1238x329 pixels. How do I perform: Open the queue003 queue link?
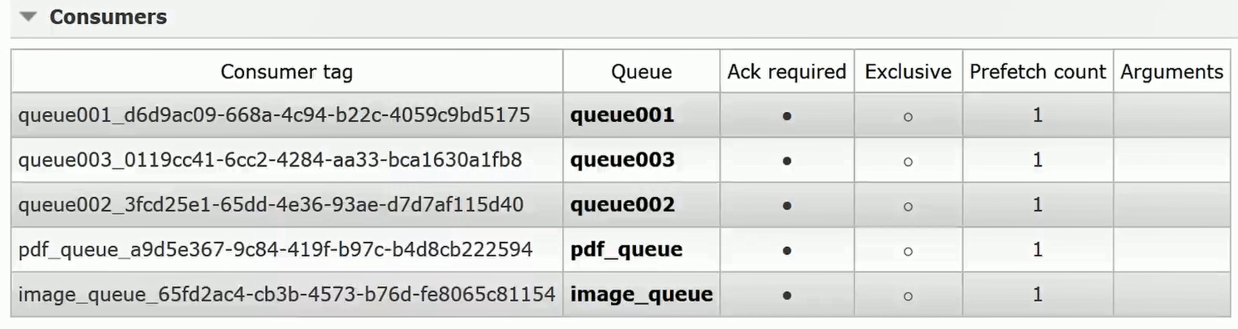622,160
